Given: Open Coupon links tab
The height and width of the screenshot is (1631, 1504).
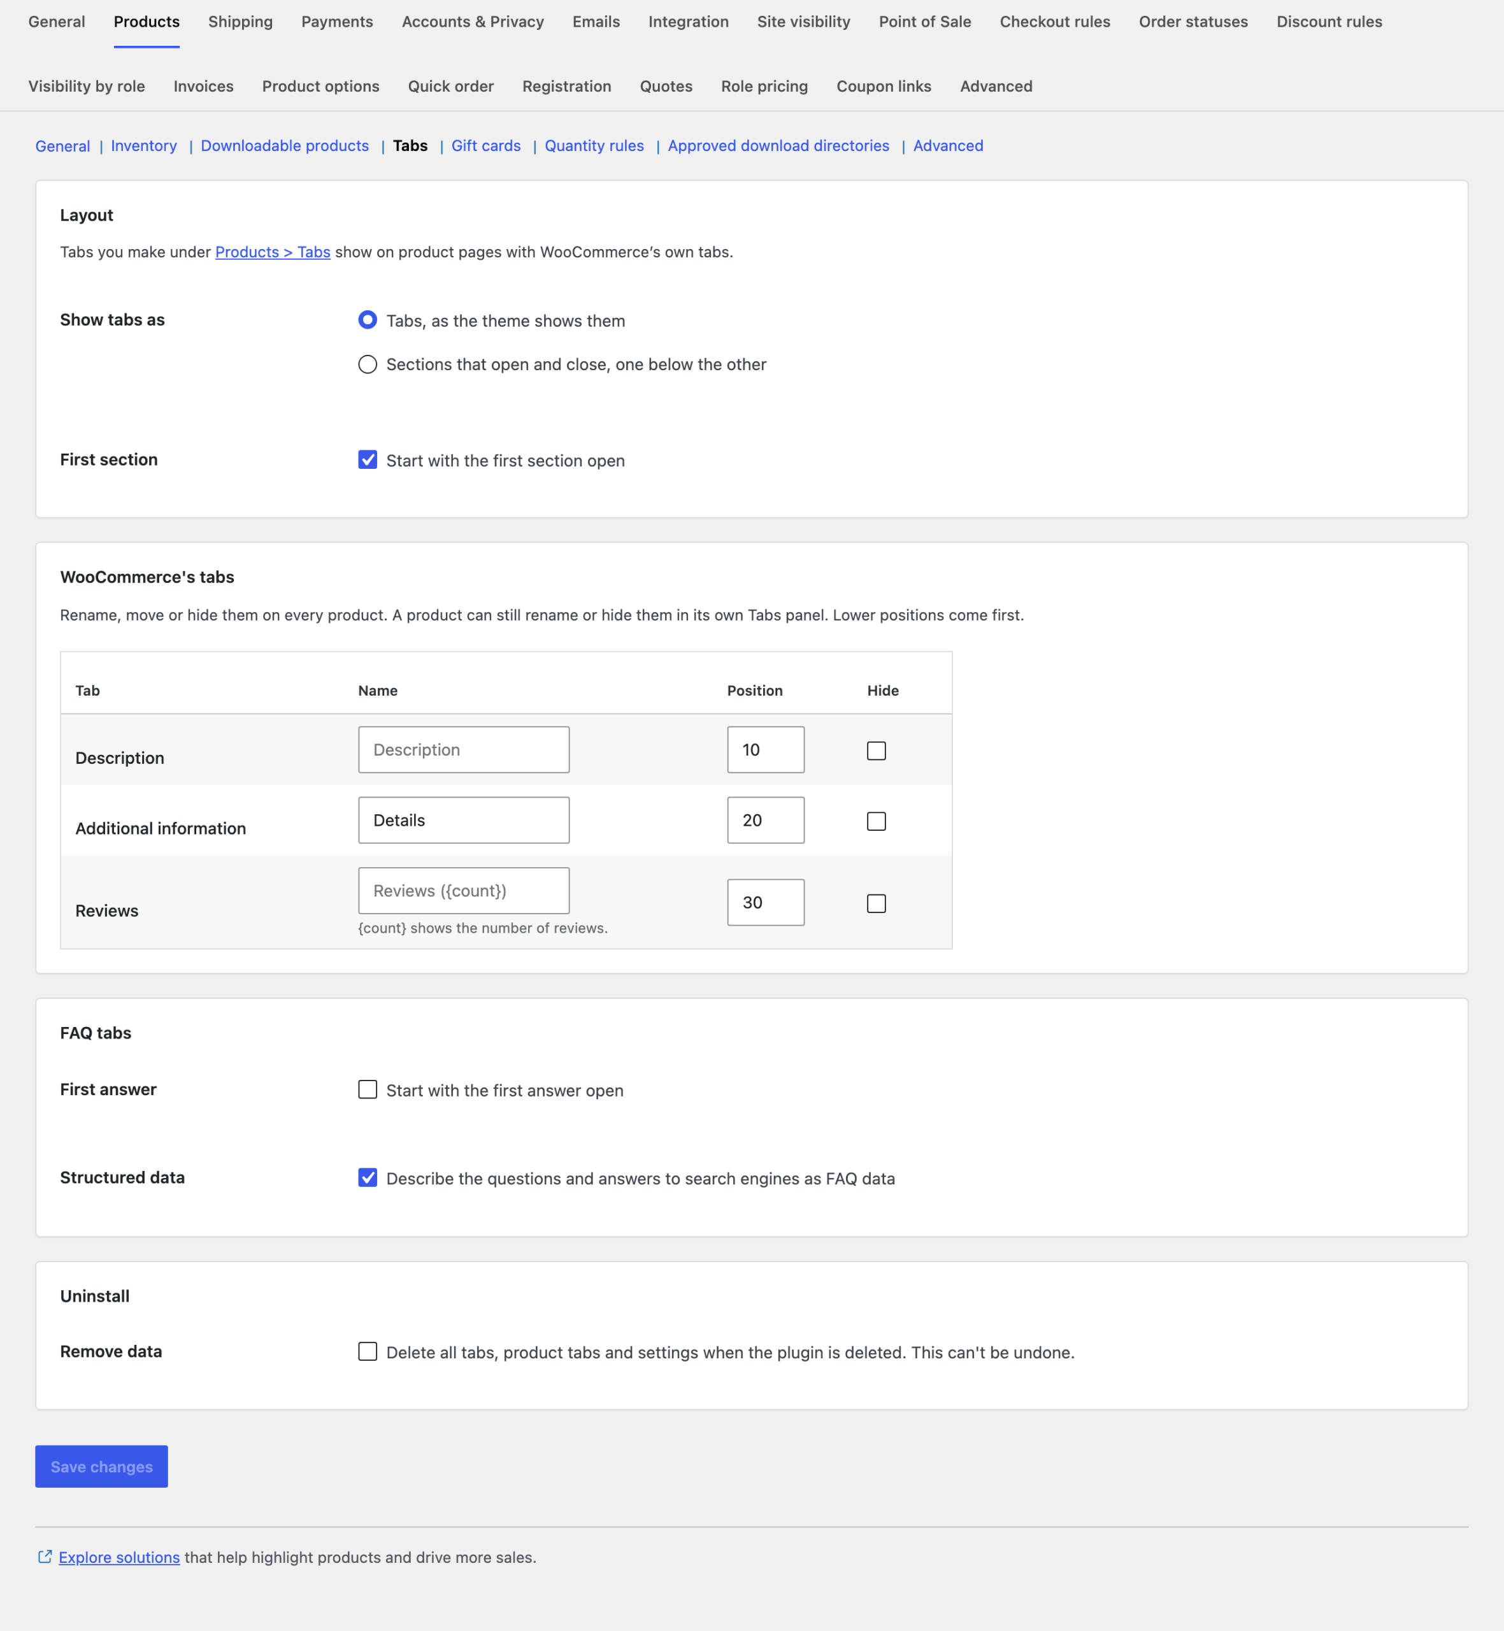Looking at the screenshot, I should [x=884, y=86].
